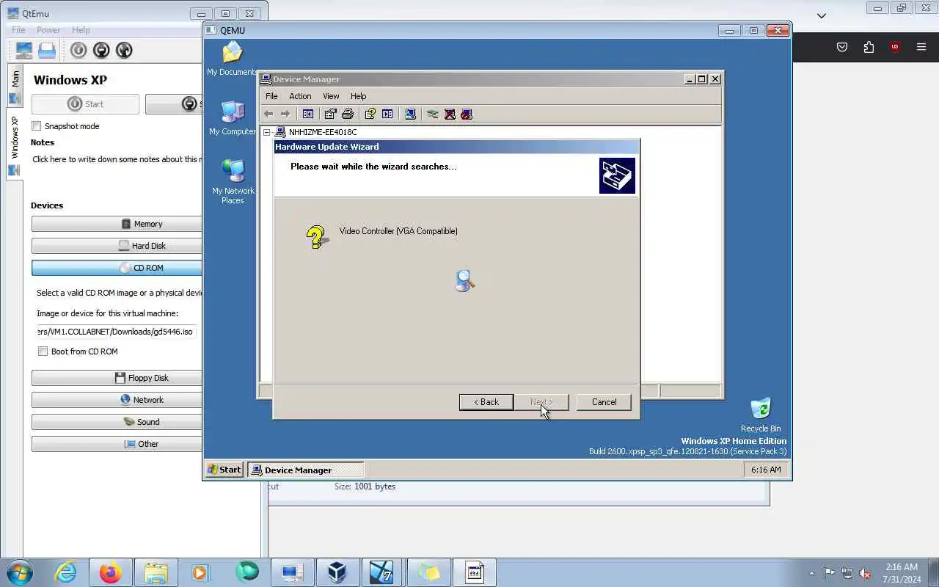Open Action menu in Device Manager
Screen dimensions: 939x587
300,96
